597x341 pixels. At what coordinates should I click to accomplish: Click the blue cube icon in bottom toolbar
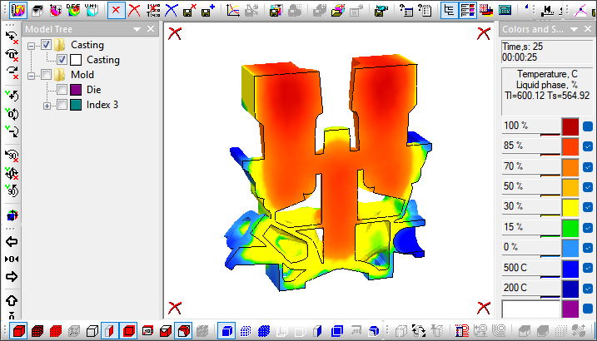pos(226,331)
